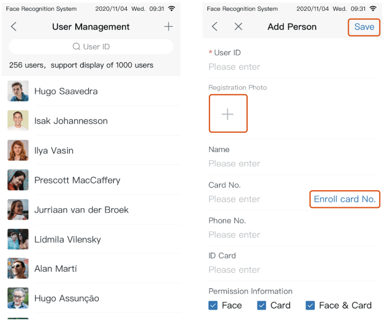This screenshot has height=323, width=382.
Task: Tap back arrow in User Management header
Action: click(x=14, y=27)
